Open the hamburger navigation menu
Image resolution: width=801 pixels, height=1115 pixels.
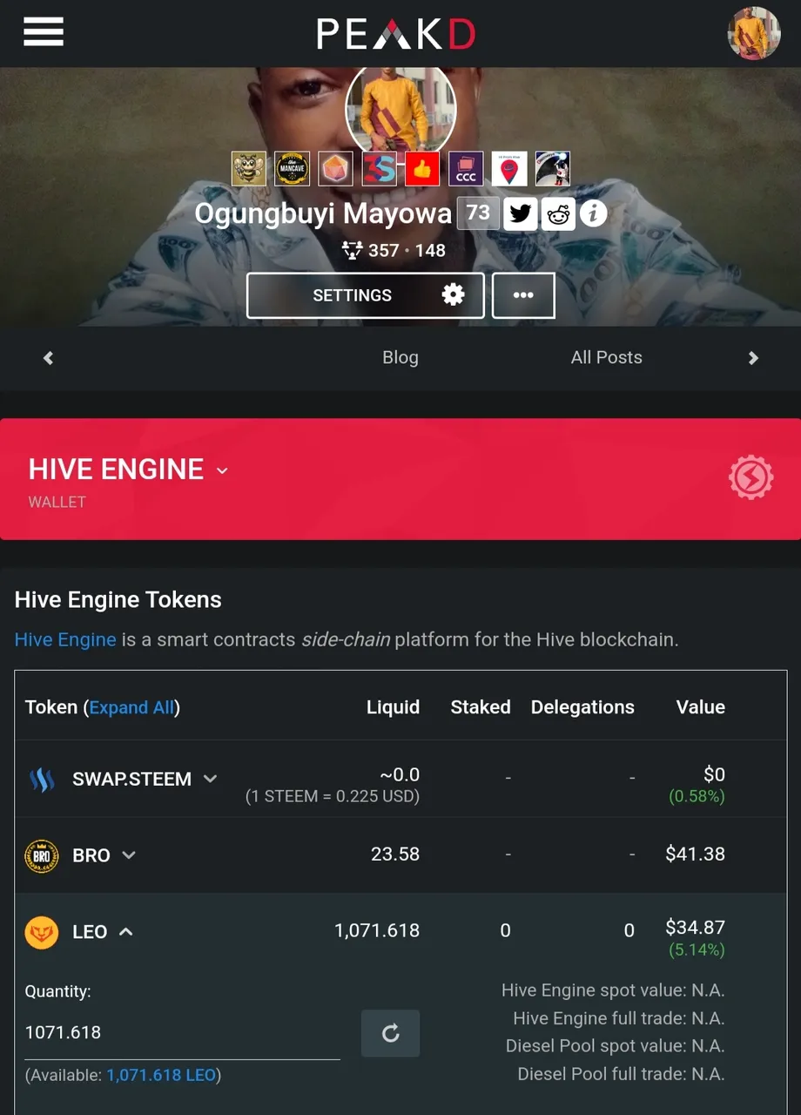[44, 32]
